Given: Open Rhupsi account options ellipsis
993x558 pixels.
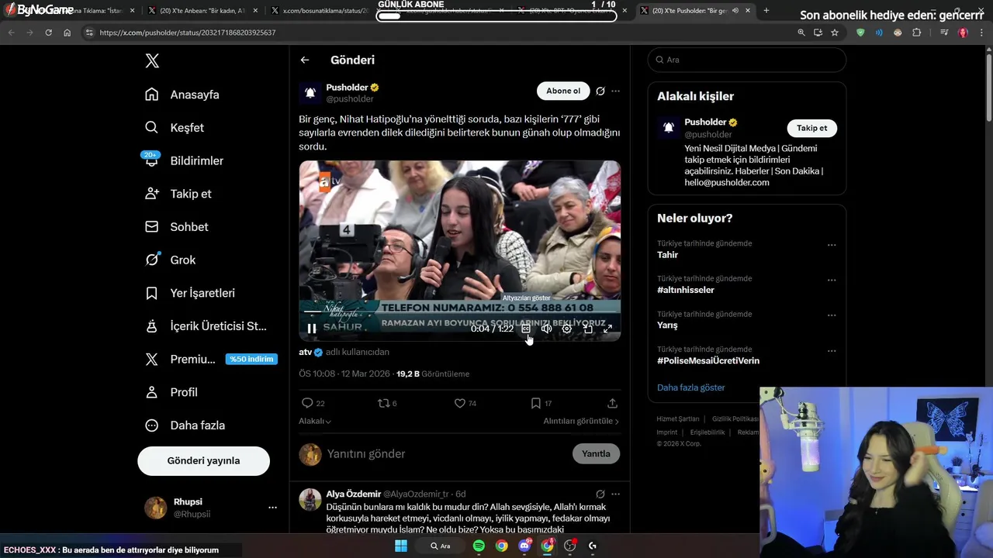Looking at the screenshot, I should (x=272, y=508).
